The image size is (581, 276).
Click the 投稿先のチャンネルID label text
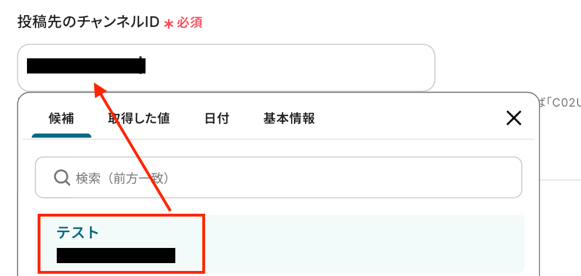[88, 23]
